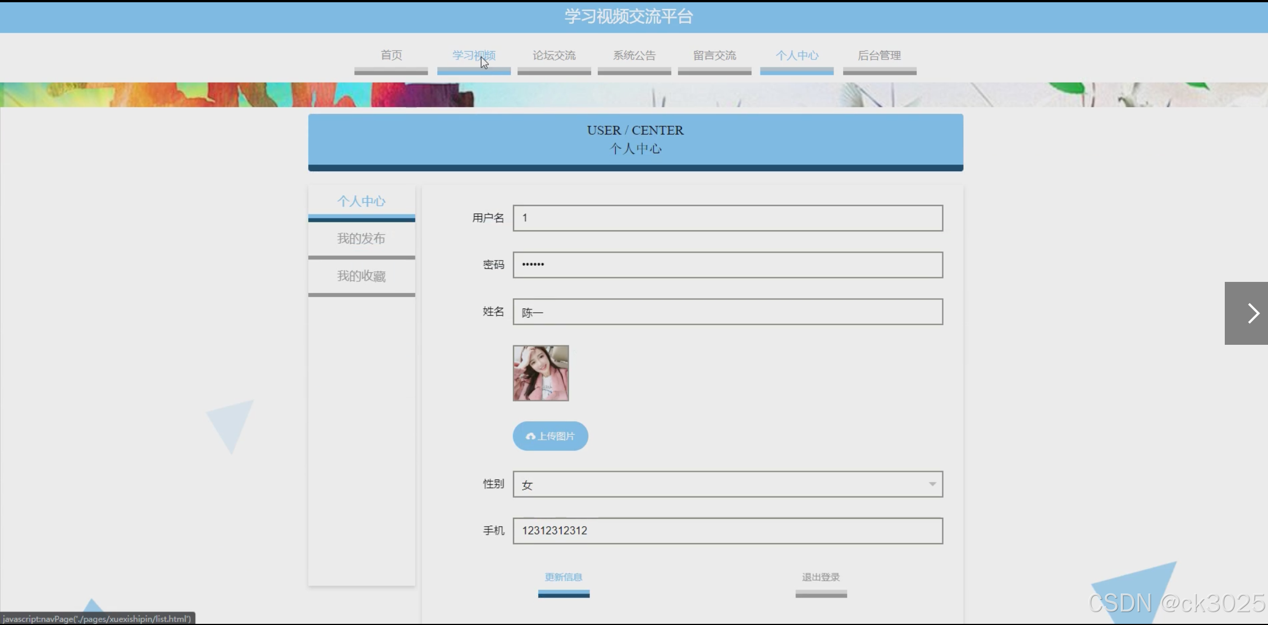Open the 首页 navigation tab
Viewport: 1268px width, 625px height.
pyautogui.click(x=391, y=56)
